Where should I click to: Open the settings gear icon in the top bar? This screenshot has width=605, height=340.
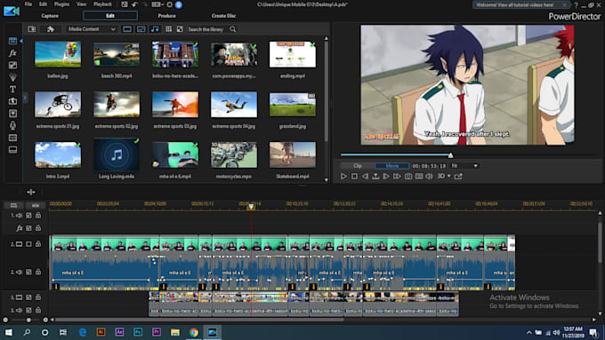169,4
